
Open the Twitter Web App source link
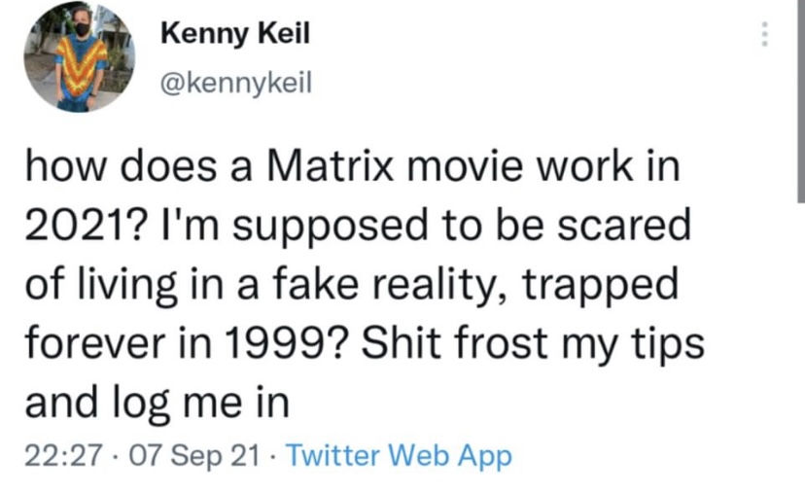400,456
